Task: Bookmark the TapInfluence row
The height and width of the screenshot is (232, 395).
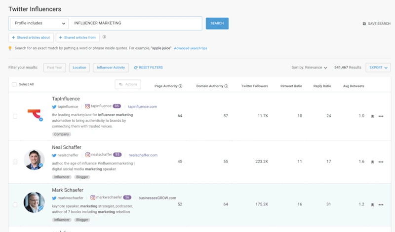Action: coord(372,116)
